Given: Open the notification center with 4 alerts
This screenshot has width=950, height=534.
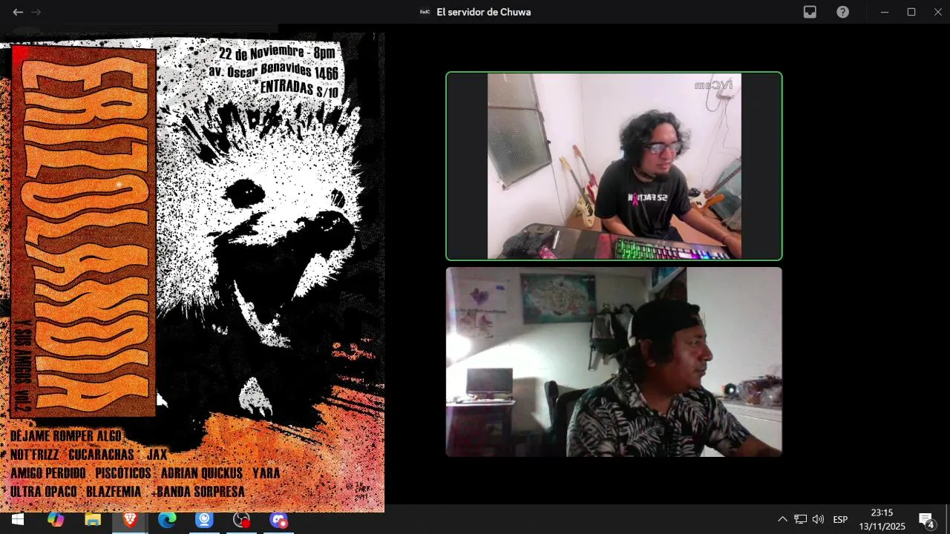Looking at the screenshot, I should pyautogui.click(x=926, y=520).
